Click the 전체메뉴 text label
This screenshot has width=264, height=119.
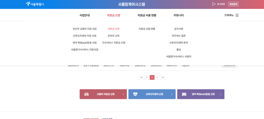[229, 15]
